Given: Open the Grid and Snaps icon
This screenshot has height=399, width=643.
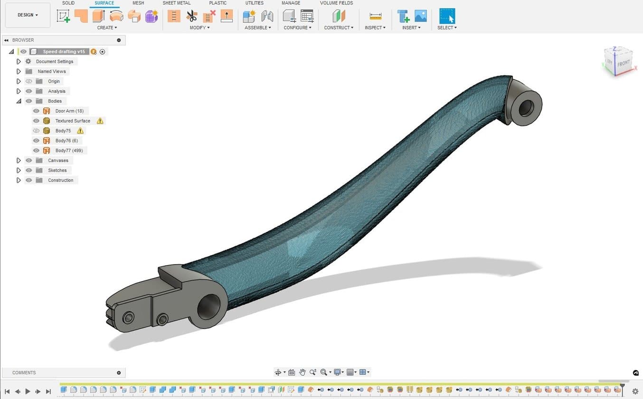Looking at the screenshot, I should click(350, 372).
